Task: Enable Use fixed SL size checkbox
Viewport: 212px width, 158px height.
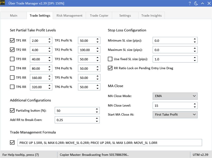Action: coord(110,59)
